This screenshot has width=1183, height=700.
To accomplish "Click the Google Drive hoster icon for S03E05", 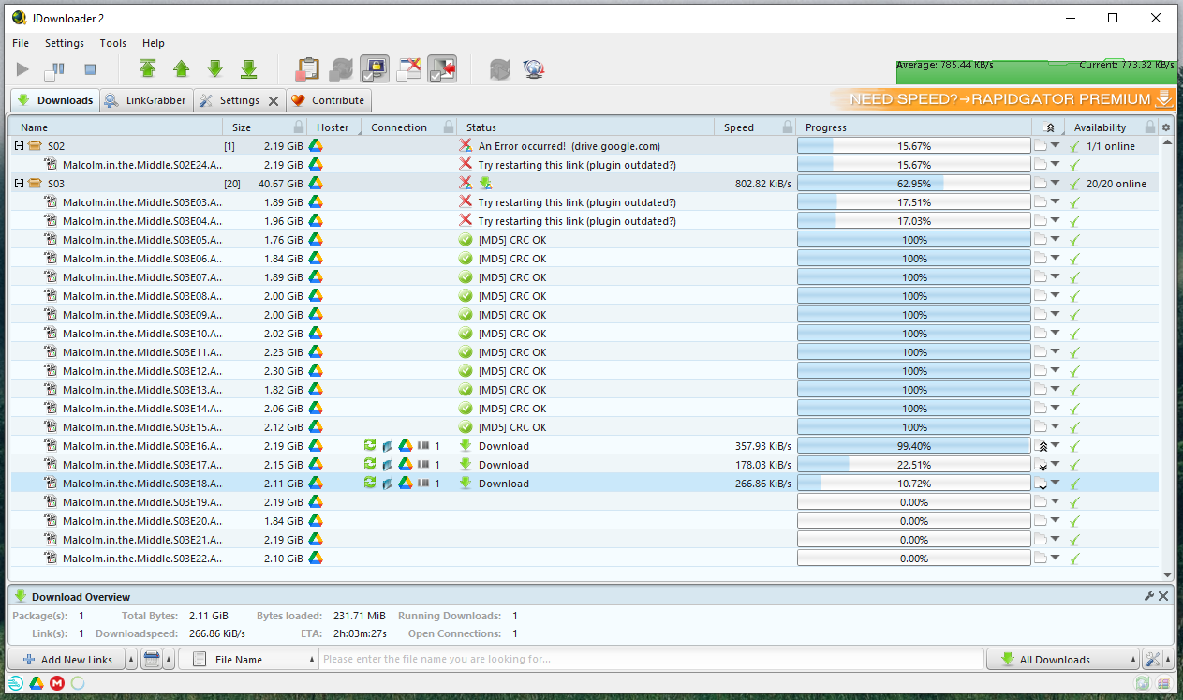I will tap(317, 240).
